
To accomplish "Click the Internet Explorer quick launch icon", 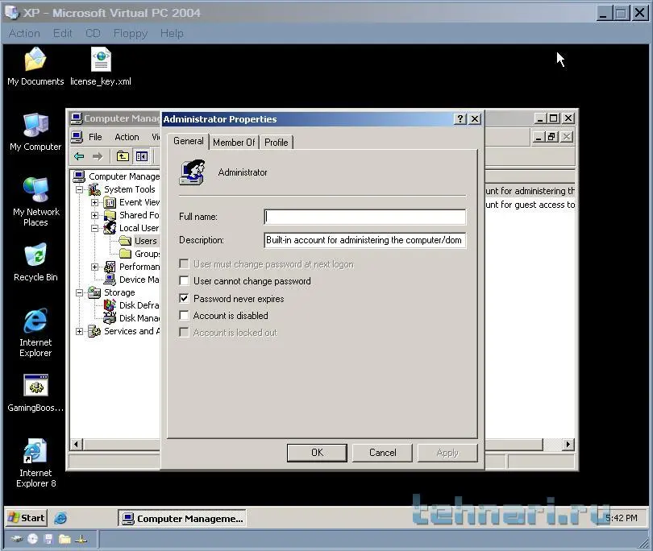I will (x=60, y=518).
